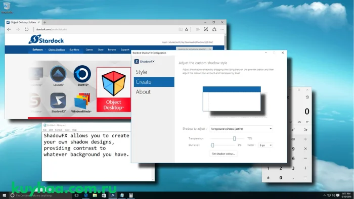Toggle Edge reading view icon
Image resolution: width=354 pixels, height=199 pixels.
(181, 29)
